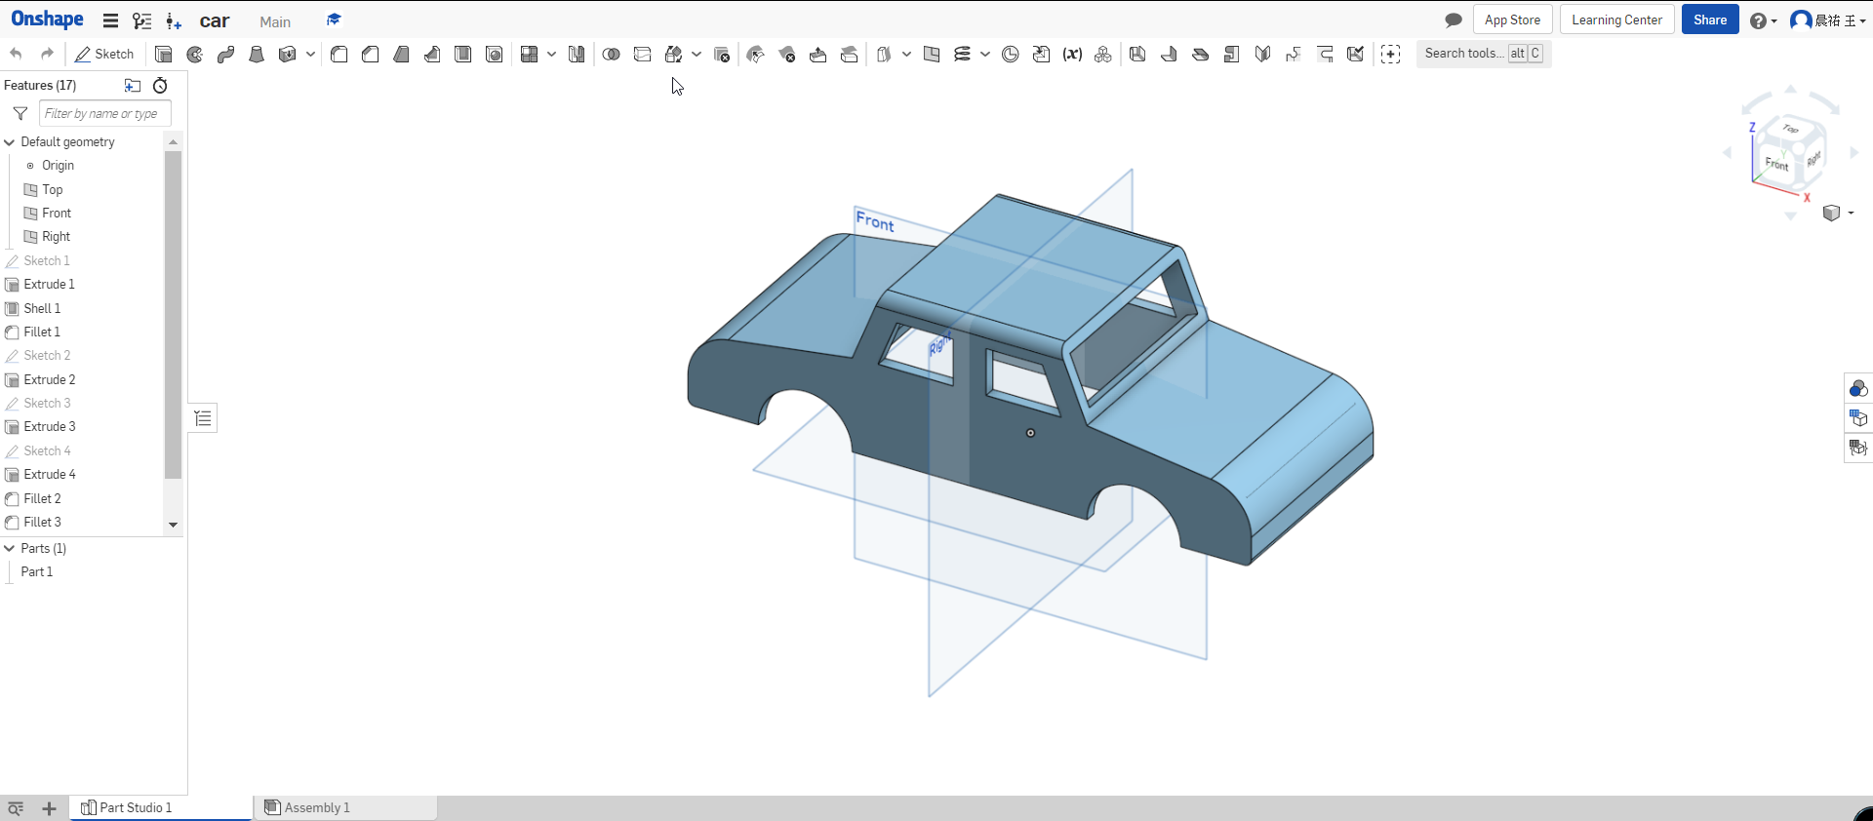
Task: Select the Extrude tool in toolbar
Action: 164,55
